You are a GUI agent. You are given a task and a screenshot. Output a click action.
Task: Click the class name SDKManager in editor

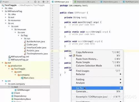(x=80, y=13)
